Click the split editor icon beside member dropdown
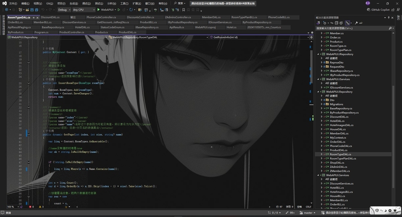The image size is (402, 217). pyautogui.click(x=312, y=37)
